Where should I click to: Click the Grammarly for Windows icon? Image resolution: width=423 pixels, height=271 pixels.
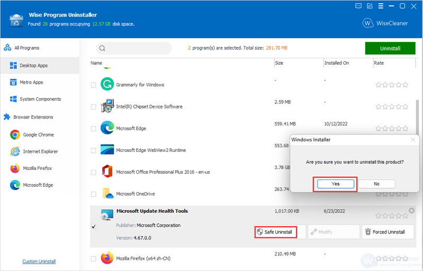[107, 84]
